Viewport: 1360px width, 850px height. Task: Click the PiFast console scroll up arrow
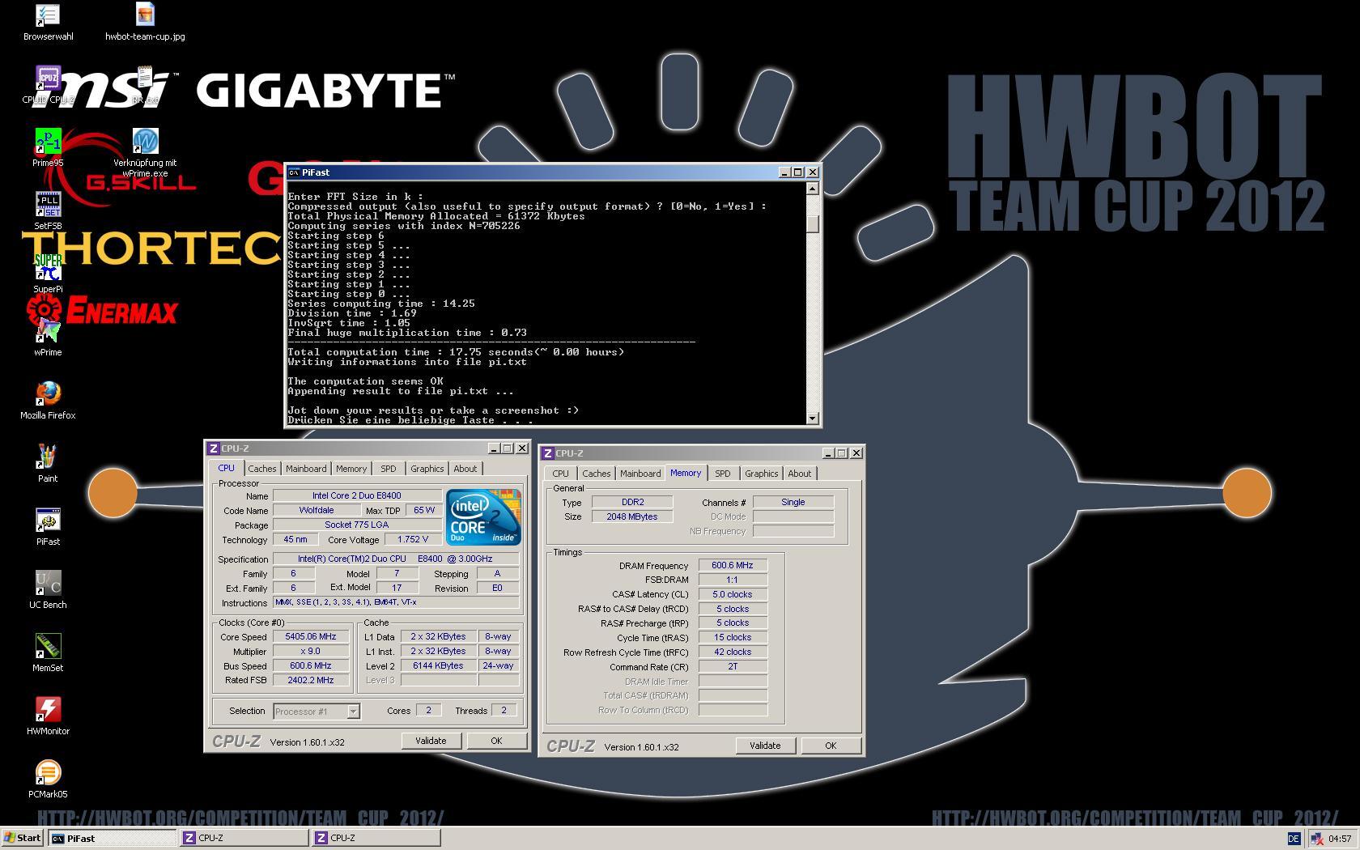[x=813, y=189]
